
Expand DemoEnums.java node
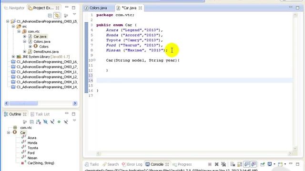(24, 52)
